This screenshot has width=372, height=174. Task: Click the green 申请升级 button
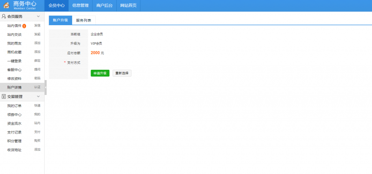100,73
